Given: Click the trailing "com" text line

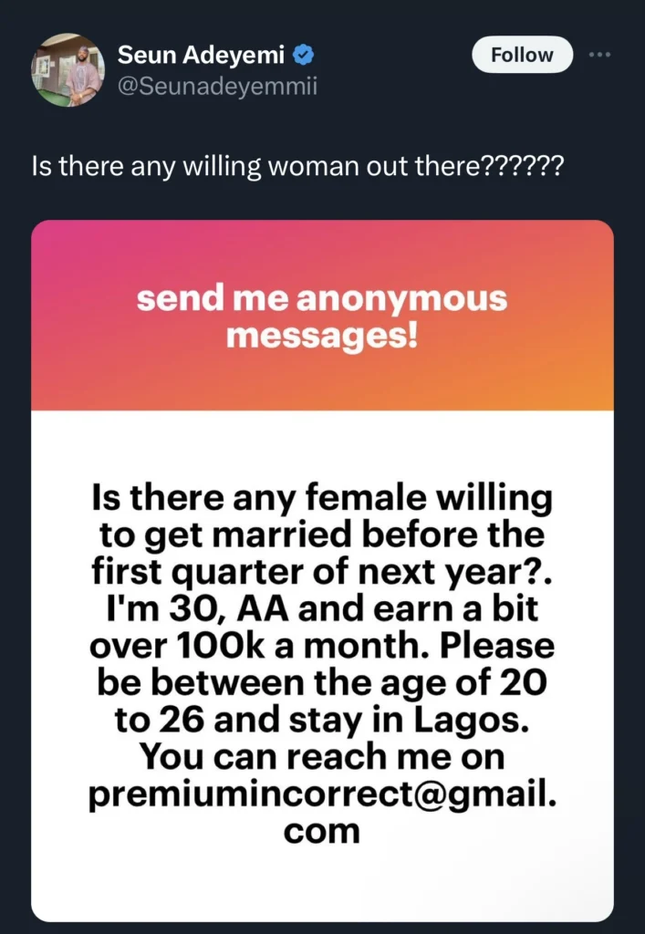Looking at the screenshot, I should (322, 831).
